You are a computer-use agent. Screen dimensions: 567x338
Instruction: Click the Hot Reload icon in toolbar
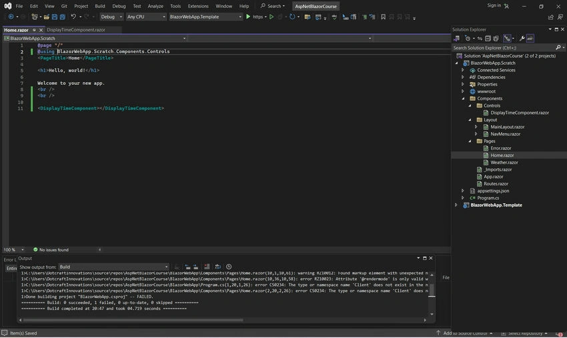point(292,17)
